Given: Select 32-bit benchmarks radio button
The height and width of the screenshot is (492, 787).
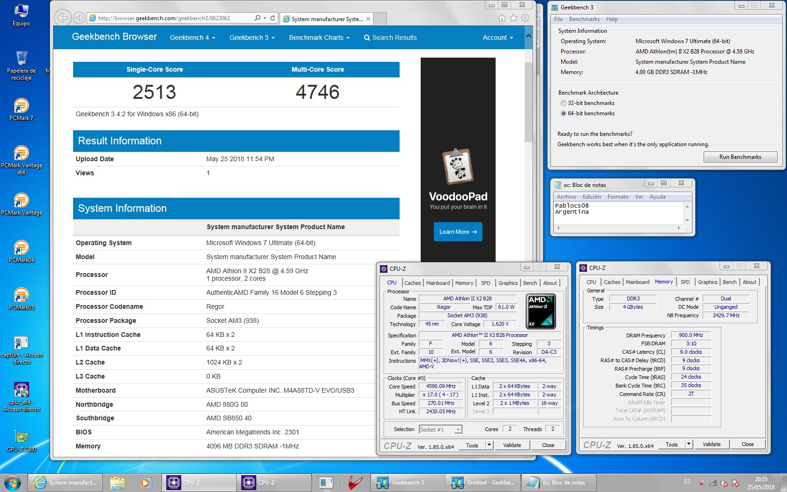Looking at the screenshot, I should pyautogui.click(x=563, y=103).
